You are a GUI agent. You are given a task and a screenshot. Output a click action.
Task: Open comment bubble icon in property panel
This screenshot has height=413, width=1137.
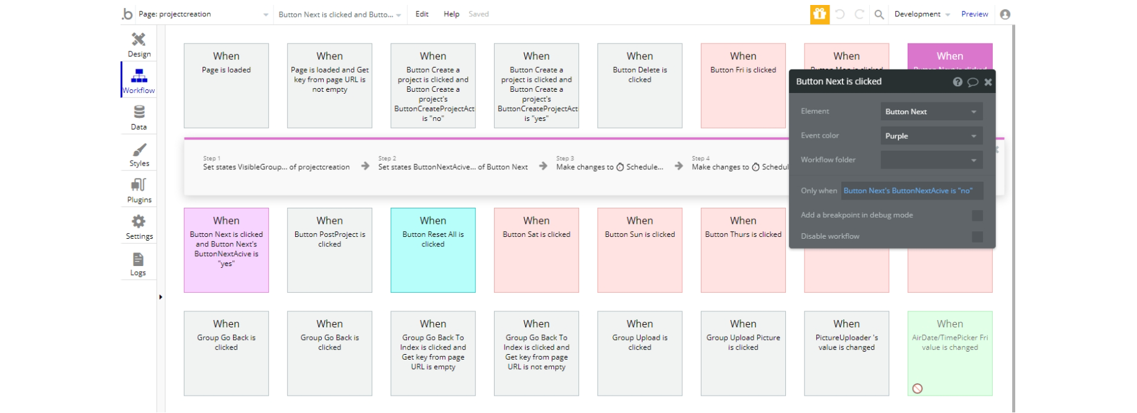(973, 82)
